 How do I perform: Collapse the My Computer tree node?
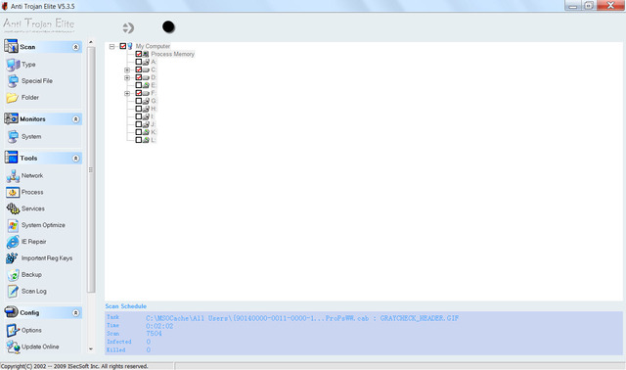(112, 46)
